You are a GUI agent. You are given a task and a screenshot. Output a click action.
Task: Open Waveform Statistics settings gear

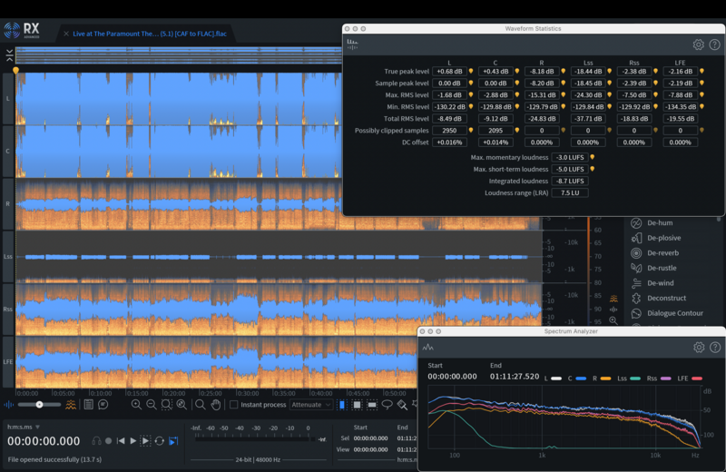click(698, 44)
